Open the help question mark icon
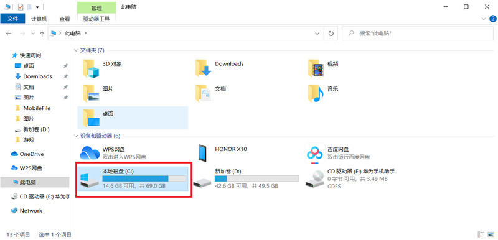 (x=492, y=19)
